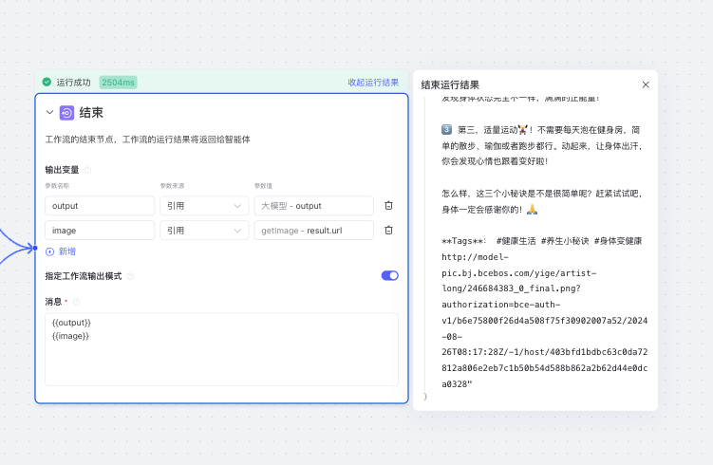Click the purple 结束 node icon

click(x=66, y=113)
